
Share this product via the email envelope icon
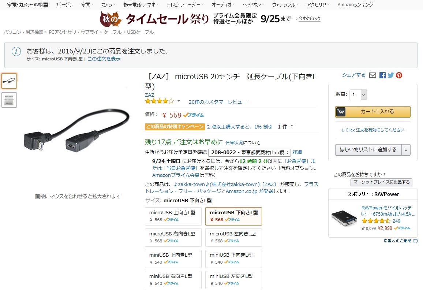[373, 75]
